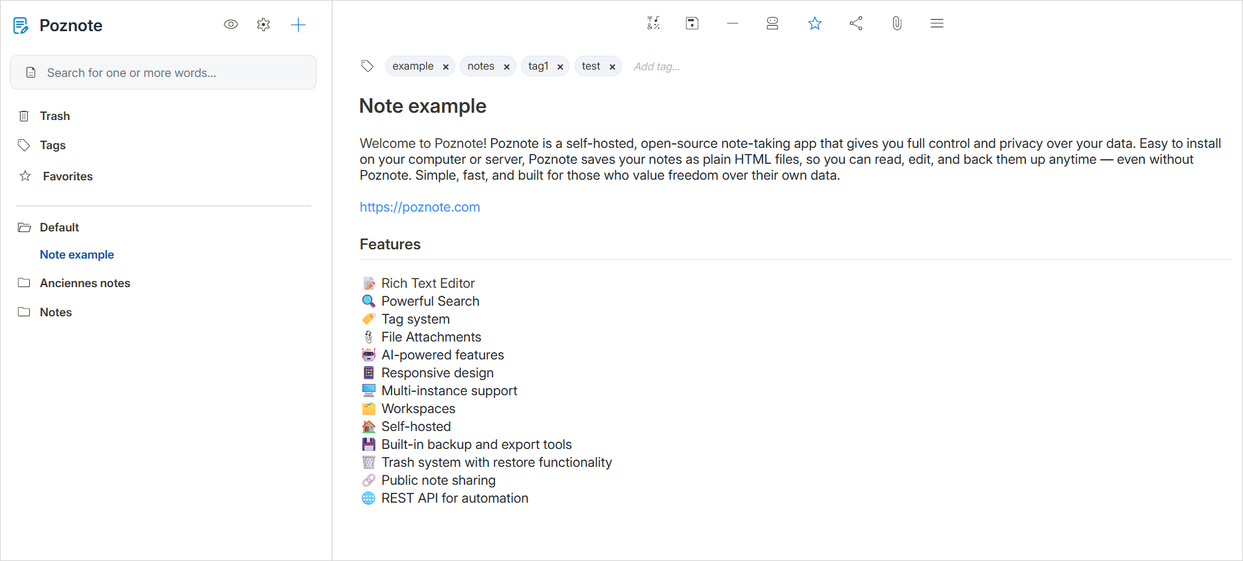Remove the "example" tag
The height and width of the screenshot is (561, 1243).
(446, 67)
